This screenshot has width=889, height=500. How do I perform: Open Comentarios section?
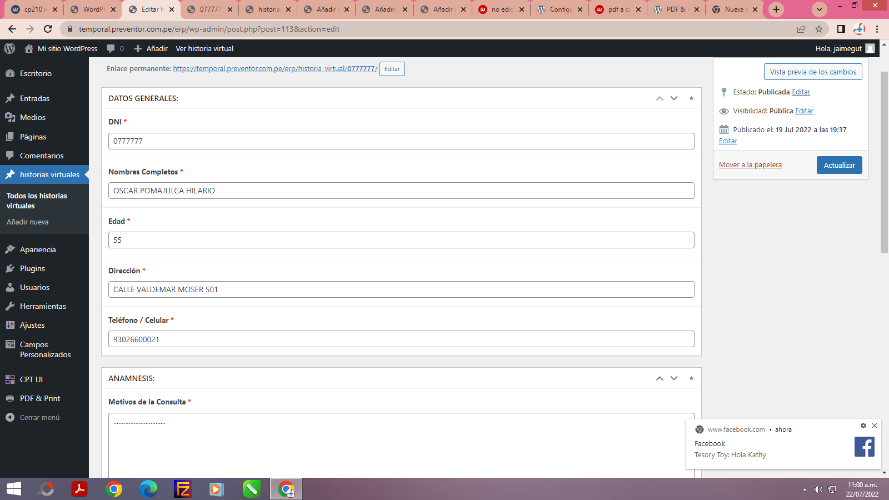click(42, 156)
